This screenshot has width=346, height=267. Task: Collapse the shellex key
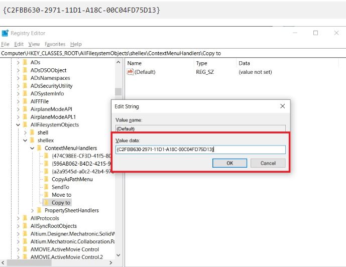25,141
